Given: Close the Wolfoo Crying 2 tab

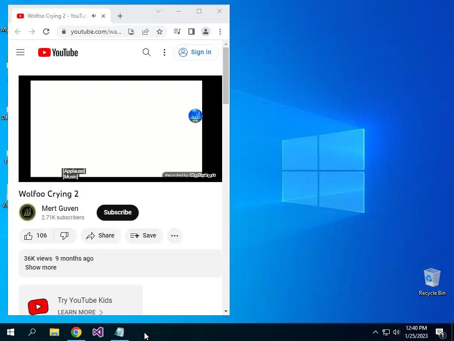Looking at the screenshot, I should [103, 16].
